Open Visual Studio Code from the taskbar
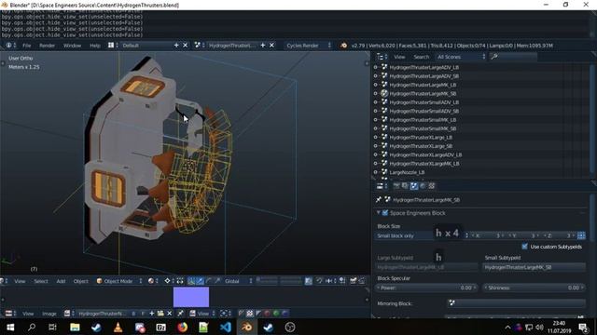The width and height of the screenshot is (597, 335). 226,327
